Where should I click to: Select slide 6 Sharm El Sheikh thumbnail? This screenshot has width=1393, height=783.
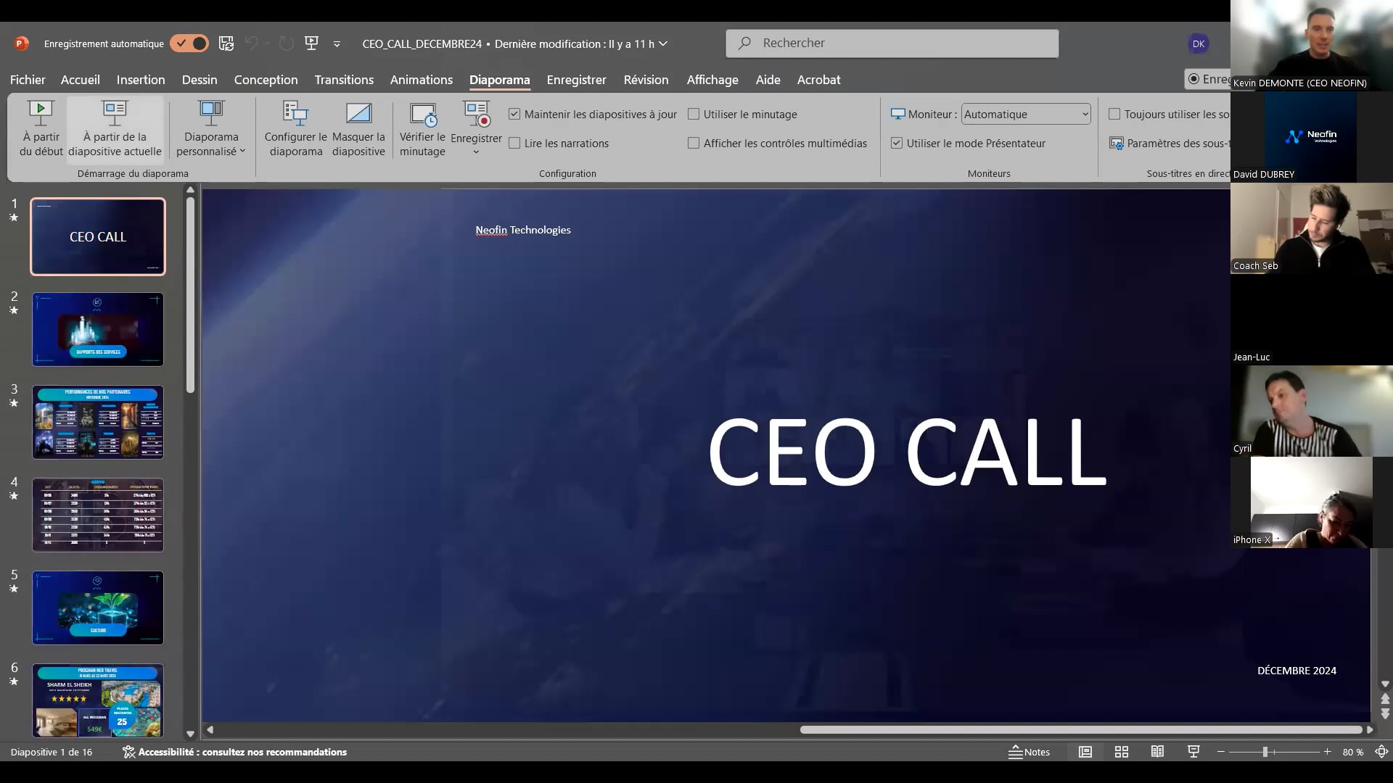coord(98,700)
